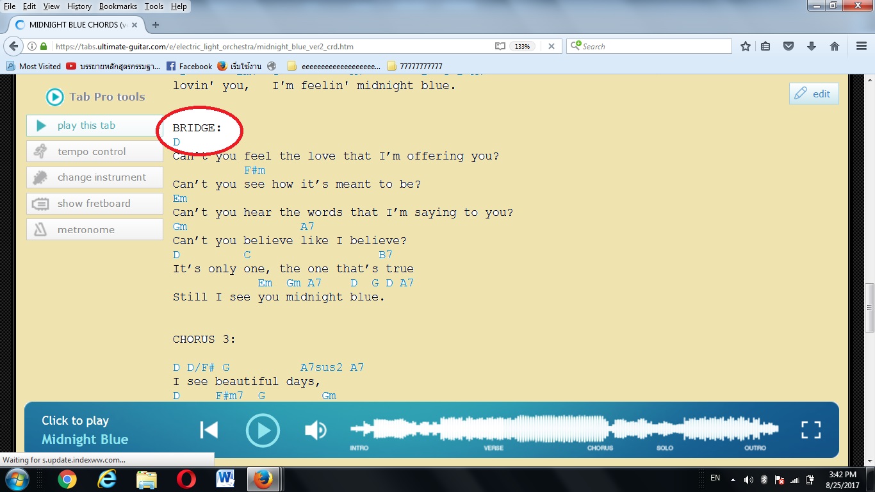
Task: Open the Firefox hamburger menu
Action: click(862, 46)
